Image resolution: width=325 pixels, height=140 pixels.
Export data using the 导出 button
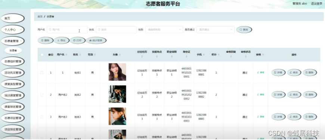[x=61, y=40]
